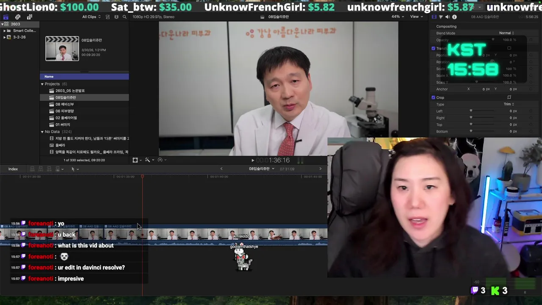The height and width of the screenshot is (305, 542).
Task: Expand the Smart Collections folder
Action: pyautogui.click(x=4, y=30)
